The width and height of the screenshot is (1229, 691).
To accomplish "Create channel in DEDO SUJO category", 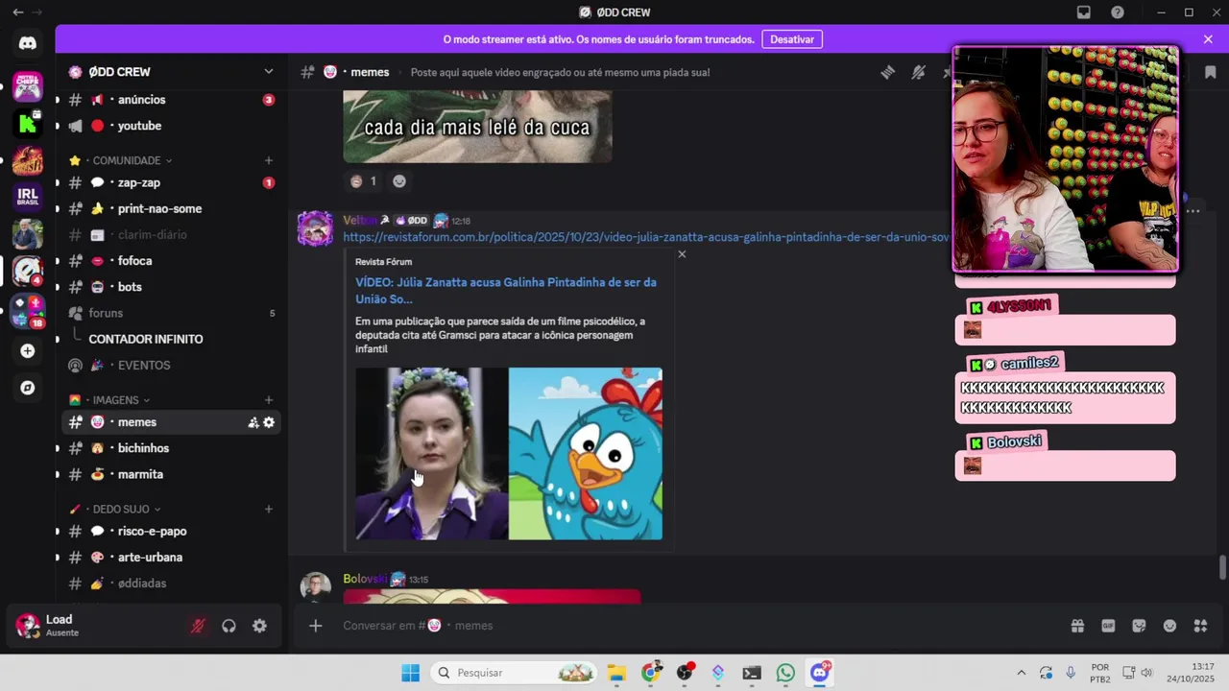I will coord(269,509).
